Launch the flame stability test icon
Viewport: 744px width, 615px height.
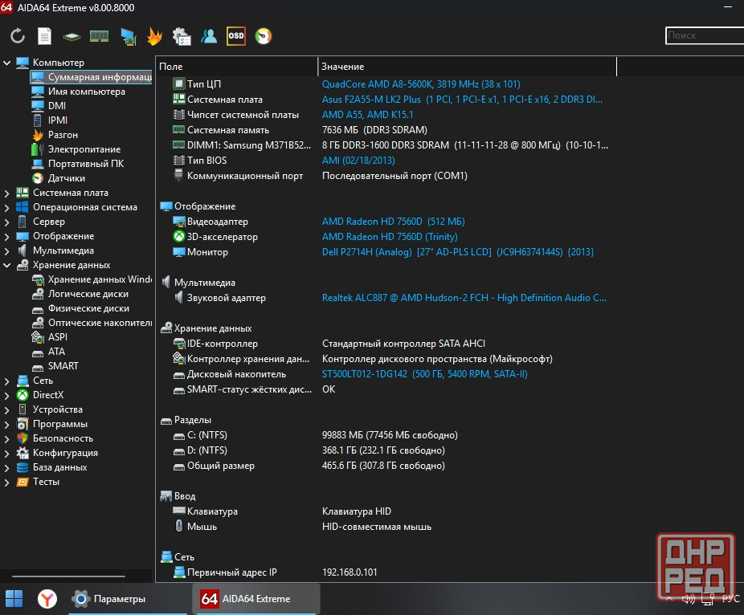pyautogui.click(x=154, y=36)
